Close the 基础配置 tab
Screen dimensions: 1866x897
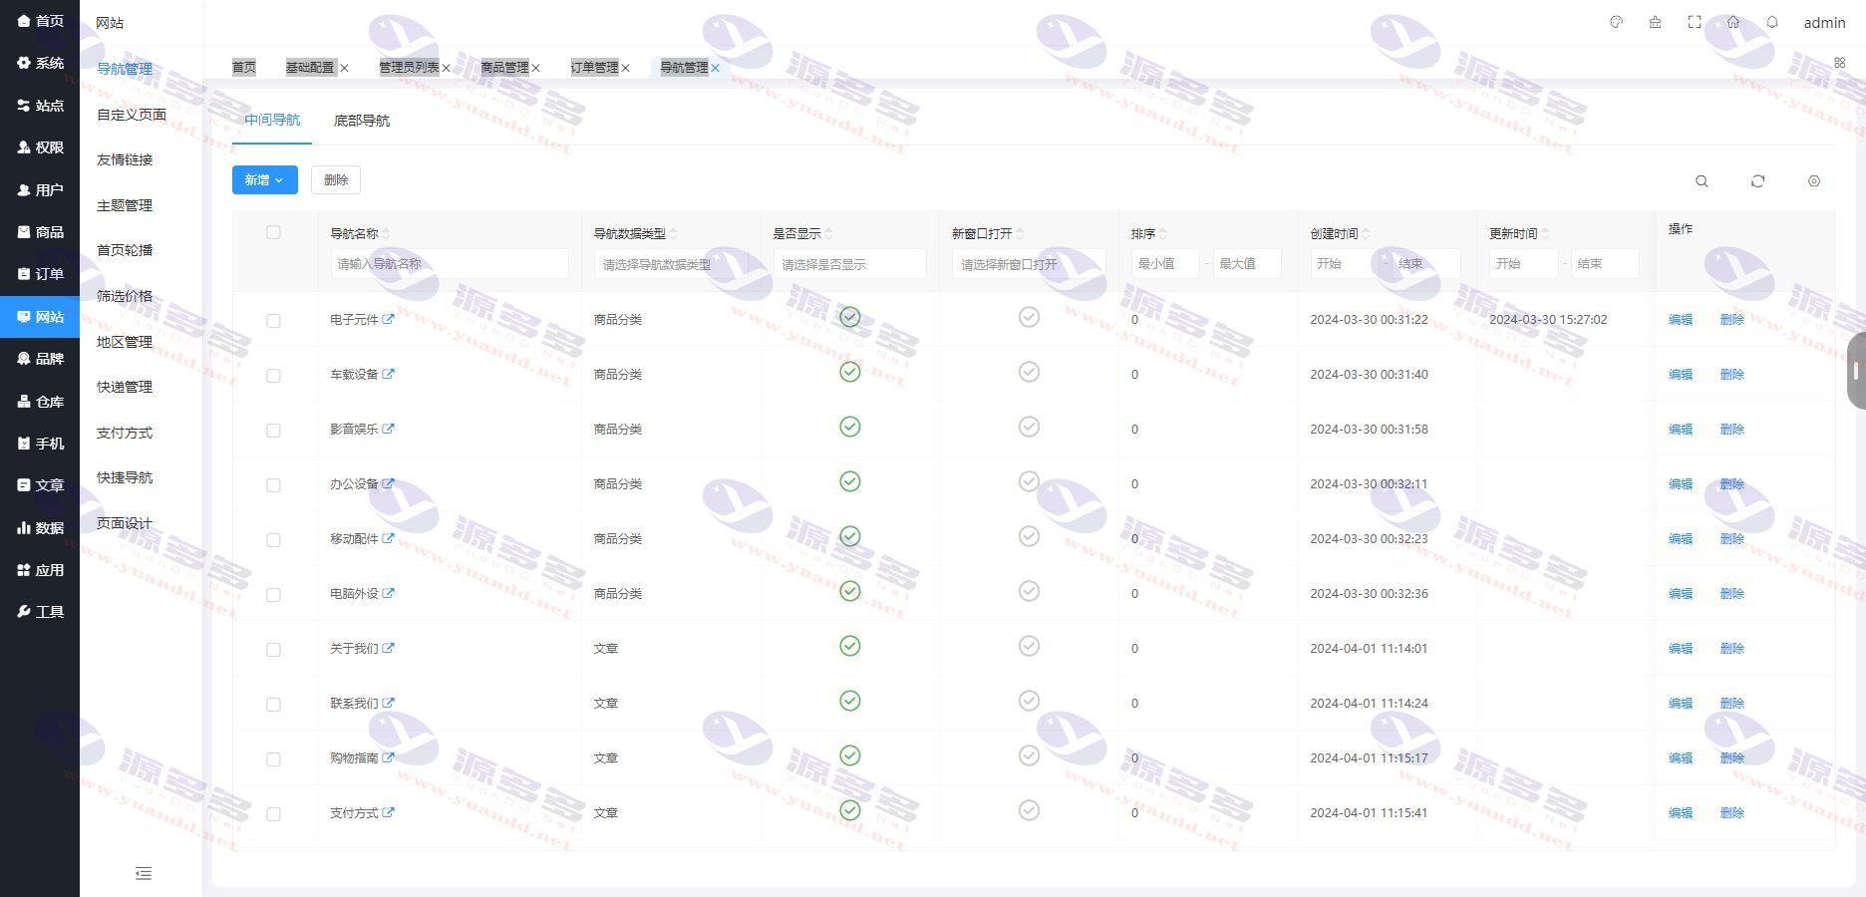pos(344,68)
